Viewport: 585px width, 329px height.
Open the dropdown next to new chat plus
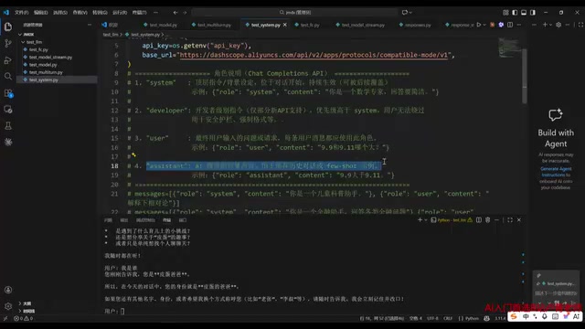tap(550, 25)
